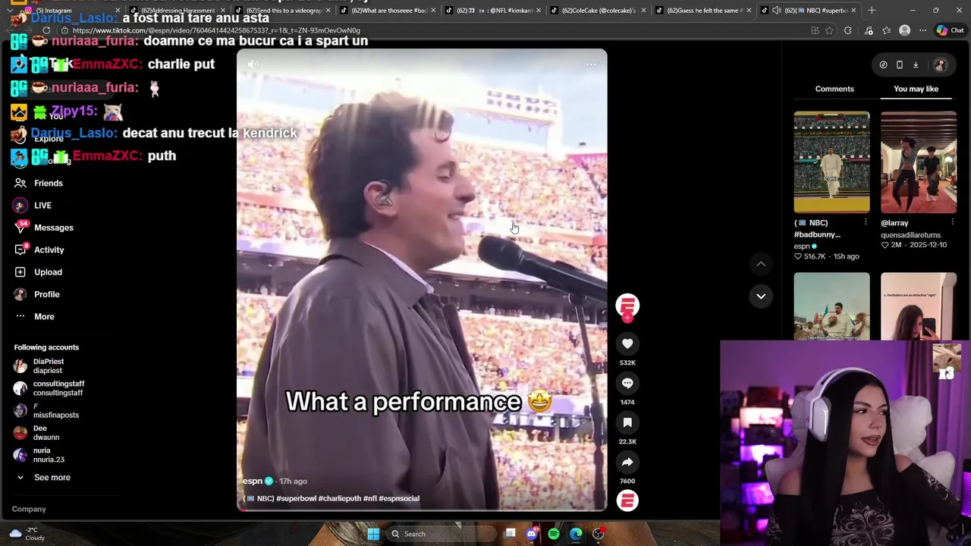This screenshot has height=546, width=971.
Task: Open the comments bubble showing 1474
Action: point(627,384)
